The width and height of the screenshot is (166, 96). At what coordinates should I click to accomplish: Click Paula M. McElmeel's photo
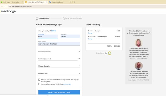138,43
